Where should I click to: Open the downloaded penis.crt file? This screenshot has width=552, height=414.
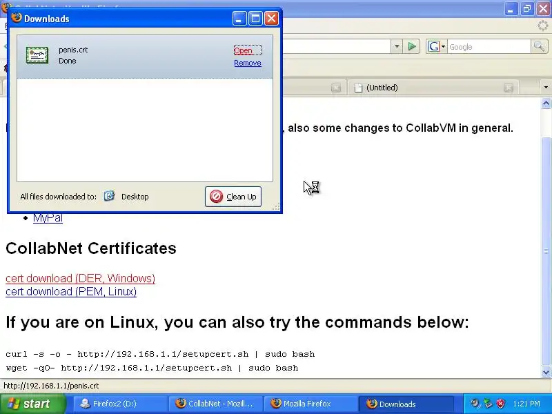pyautogui.click(x=243, y=50)
